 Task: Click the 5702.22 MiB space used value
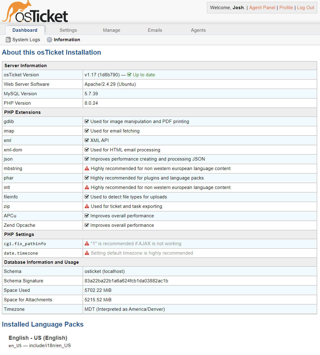coord(98,290)
